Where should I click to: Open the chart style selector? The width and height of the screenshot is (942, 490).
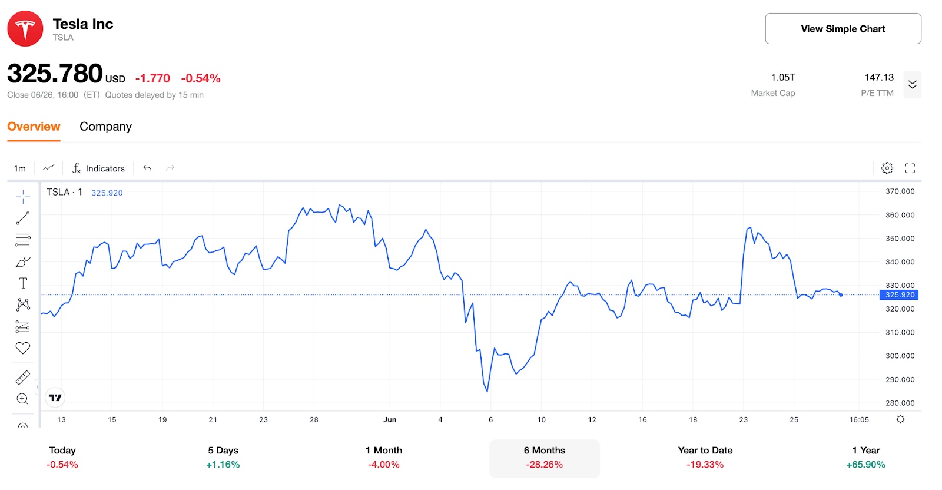point(48,168)
